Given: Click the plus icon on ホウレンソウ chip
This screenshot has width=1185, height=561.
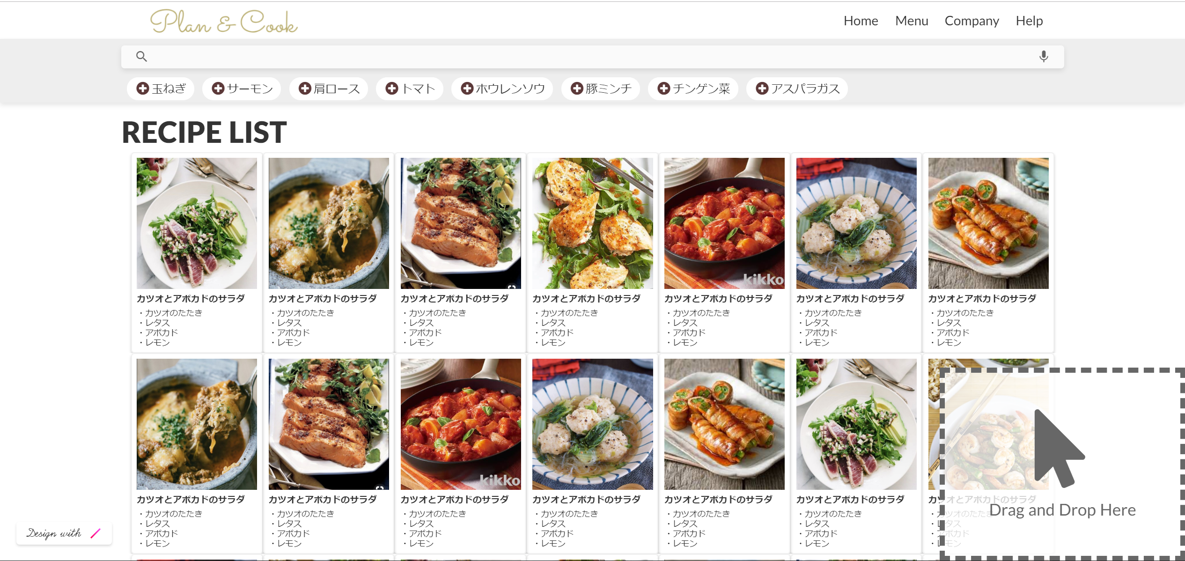Looking at the screenshot, I should coord(467,89).
